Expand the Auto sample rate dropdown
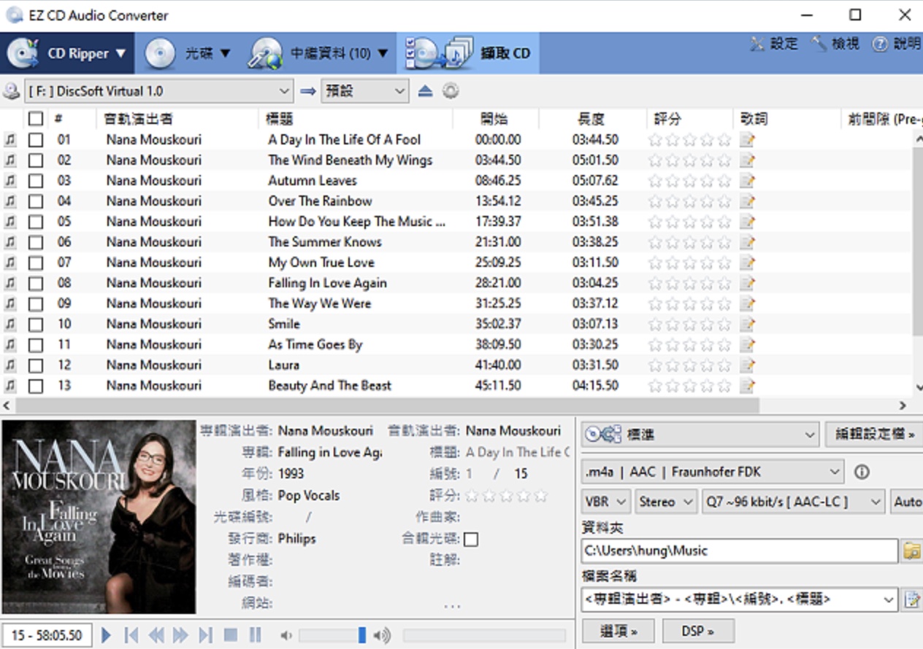Image resolution: width=923 pixels, height=649 pixels. pyautogui.click(x=906, y=502)
